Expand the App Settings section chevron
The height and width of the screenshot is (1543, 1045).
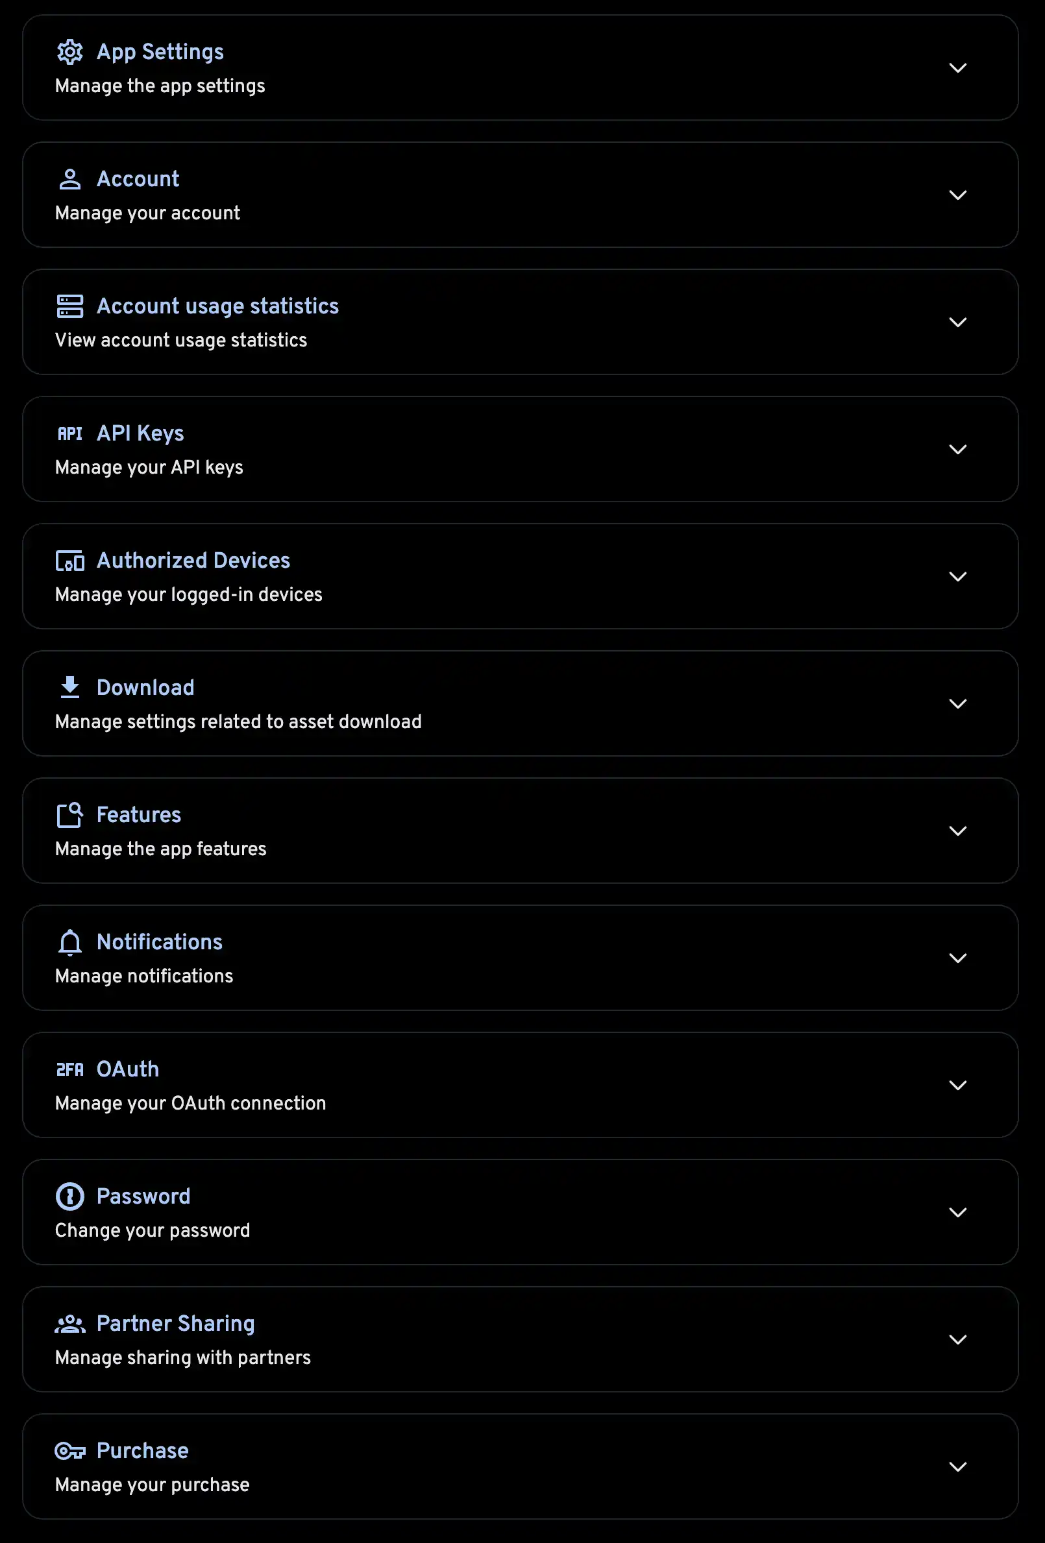957,67
